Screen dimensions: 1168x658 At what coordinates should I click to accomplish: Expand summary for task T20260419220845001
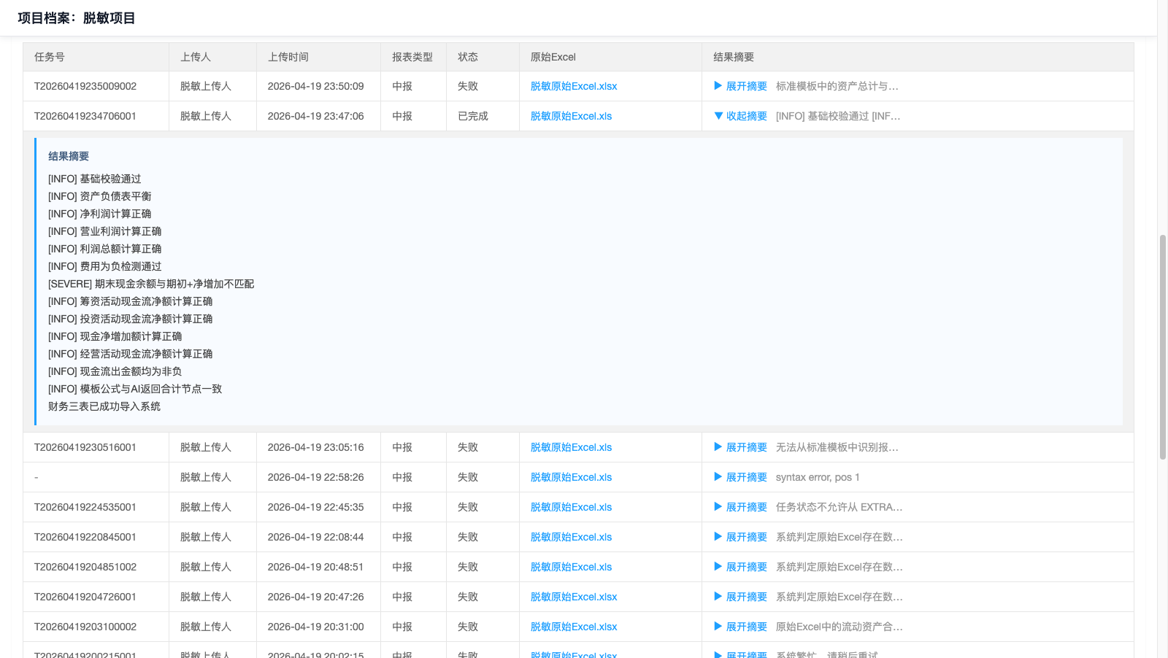(740, 537)
